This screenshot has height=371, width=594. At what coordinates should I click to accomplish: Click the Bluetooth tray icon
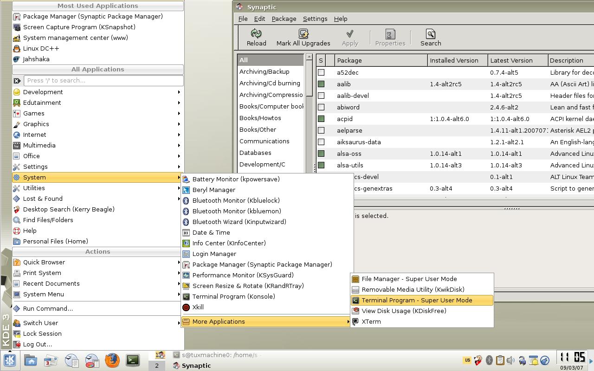pyautogui.click(x=489, y=360)
